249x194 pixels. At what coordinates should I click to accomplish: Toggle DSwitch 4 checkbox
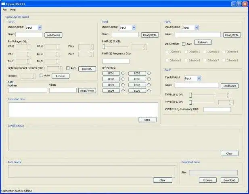[224, 52]
